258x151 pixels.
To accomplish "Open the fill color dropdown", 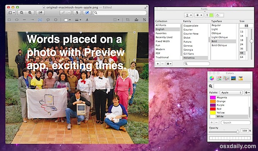I will pos(67,20).
